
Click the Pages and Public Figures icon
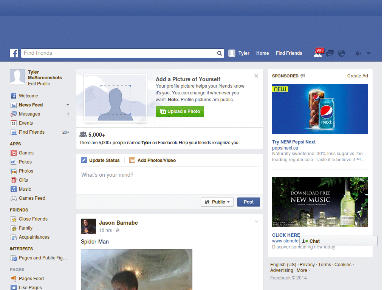pyautogui.click(x=14, y=258)
